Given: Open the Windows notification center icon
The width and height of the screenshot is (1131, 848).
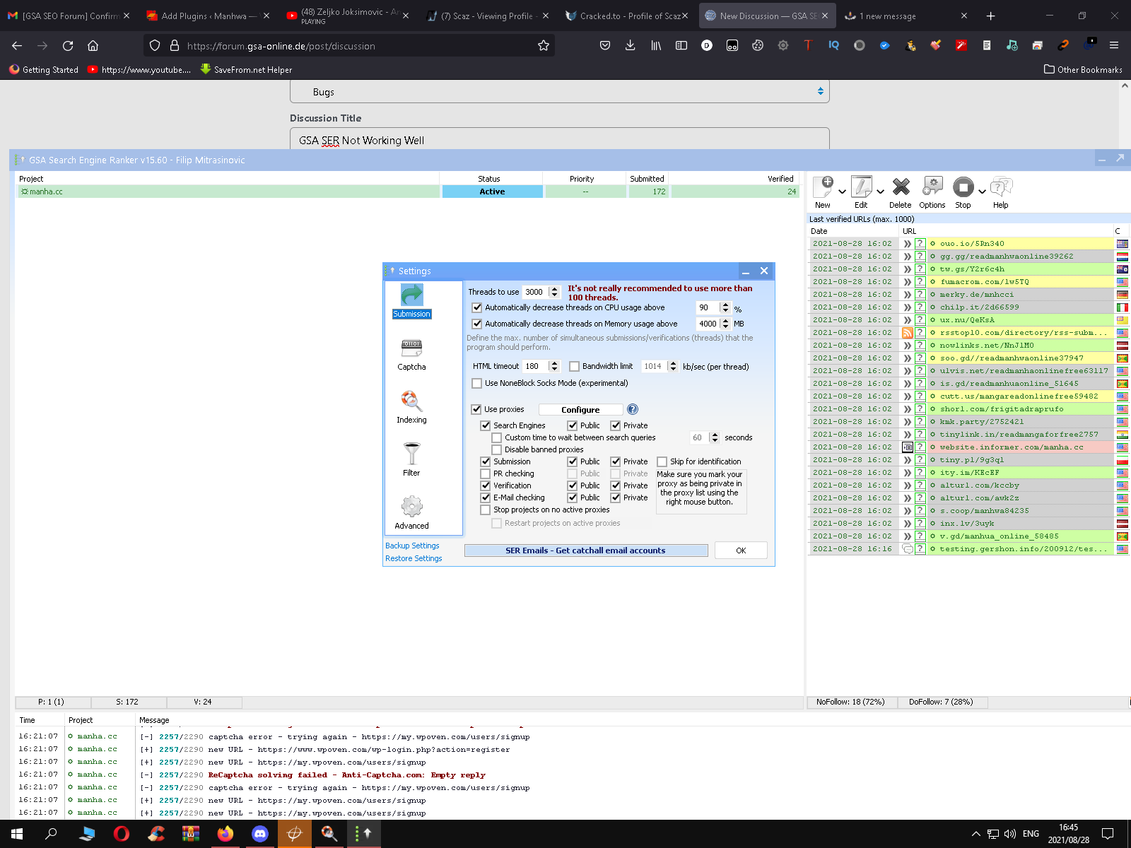Looking at the screenshot, I should click(x=1108, y=834).
